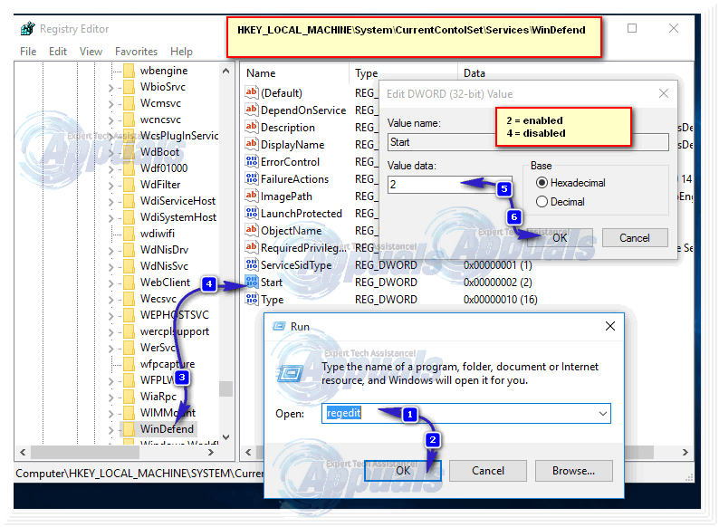Click Cancel in the Run dialog
This screenshot has height=527, width=719.
click(x=488, y=471)
